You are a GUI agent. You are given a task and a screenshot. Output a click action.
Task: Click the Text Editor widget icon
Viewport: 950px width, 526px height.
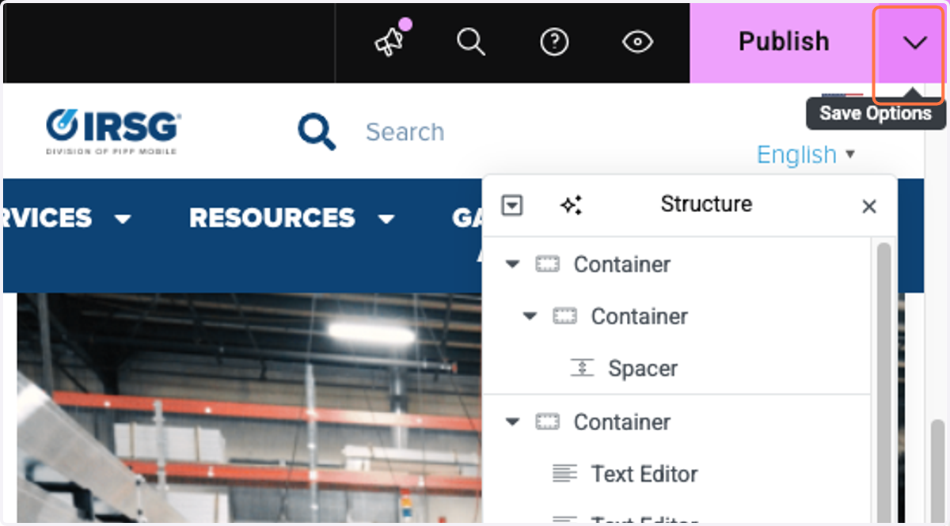[564, 474]
